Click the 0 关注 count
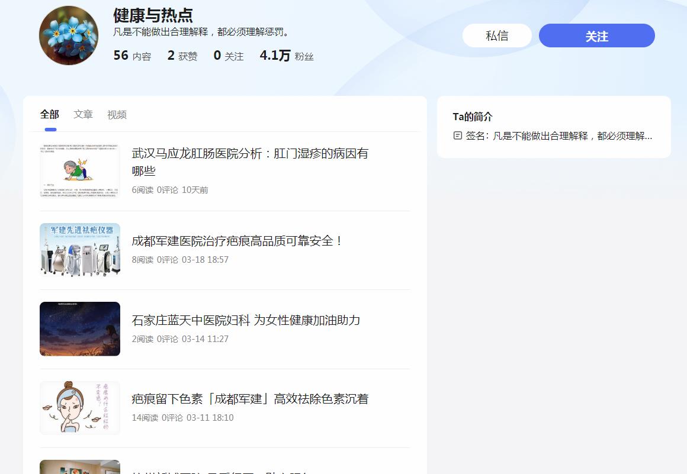 (x=228, y=56)
